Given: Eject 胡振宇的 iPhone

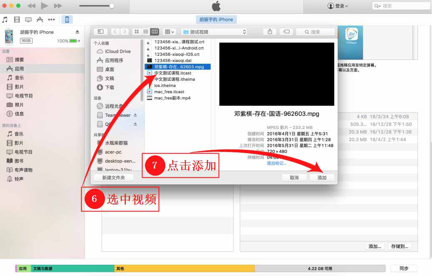Looking at the screenshot, I should point(77,32).
